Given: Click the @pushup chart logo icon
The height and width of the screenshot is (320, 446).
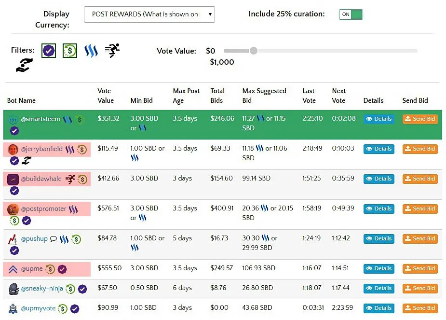Looking at the screenshot, I should click(x=13, y=239).
